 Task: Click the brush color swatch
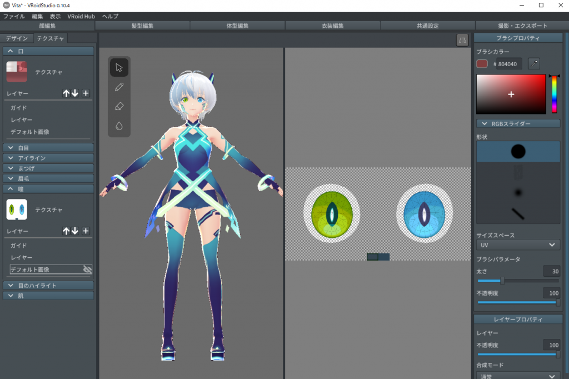pyautogui.click(x=482, y=64)
